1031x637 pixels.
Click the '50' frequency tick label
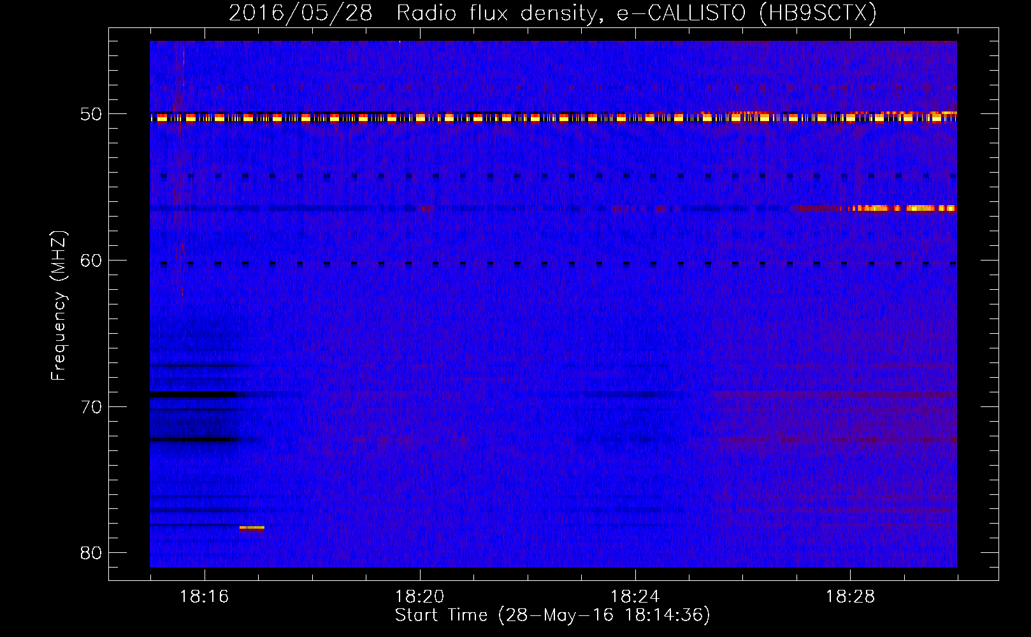coord(91,115)
